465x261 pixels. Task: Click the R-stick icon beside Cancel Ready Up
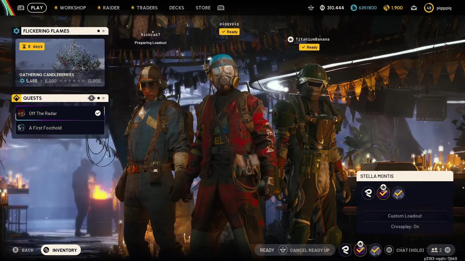coord(283,250)
